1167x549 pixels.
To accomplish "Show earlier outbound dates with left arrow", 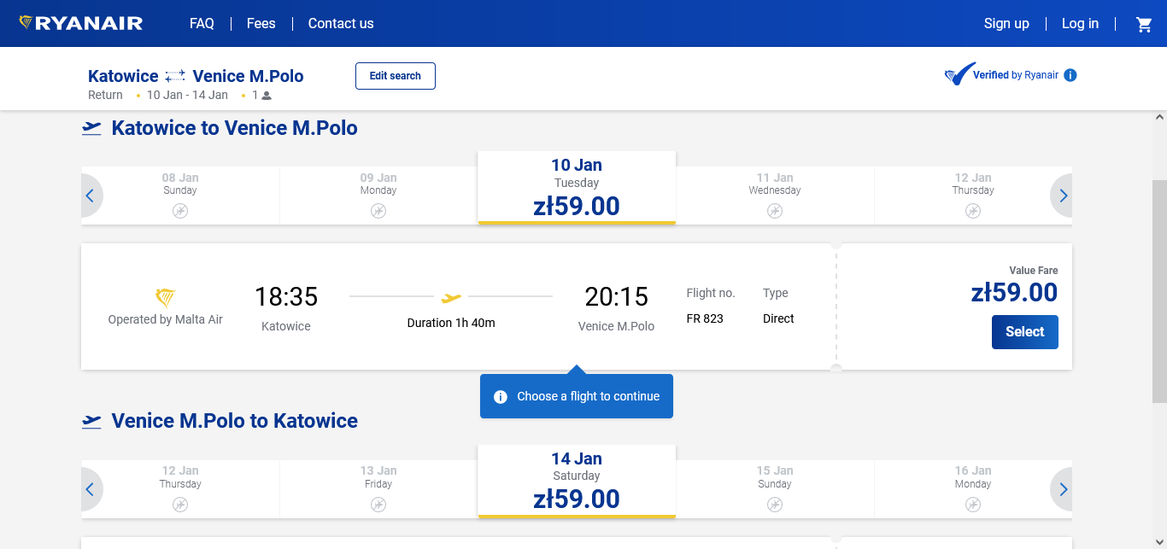I will click(91, 196).
